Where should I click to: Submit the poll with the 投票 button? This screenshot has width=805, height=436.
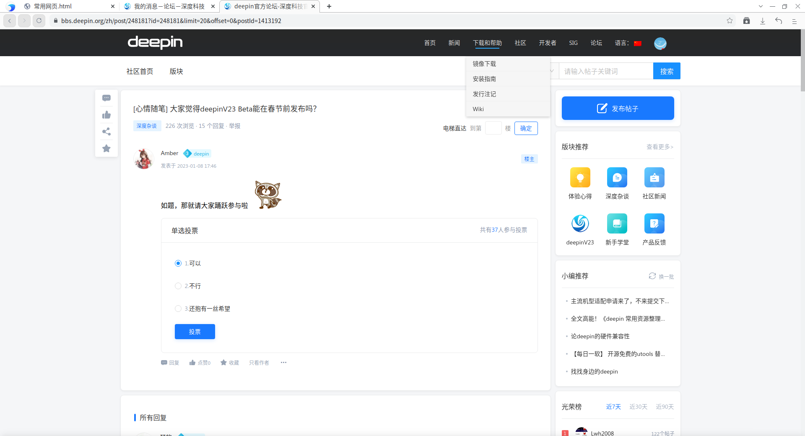pos(195,331)
